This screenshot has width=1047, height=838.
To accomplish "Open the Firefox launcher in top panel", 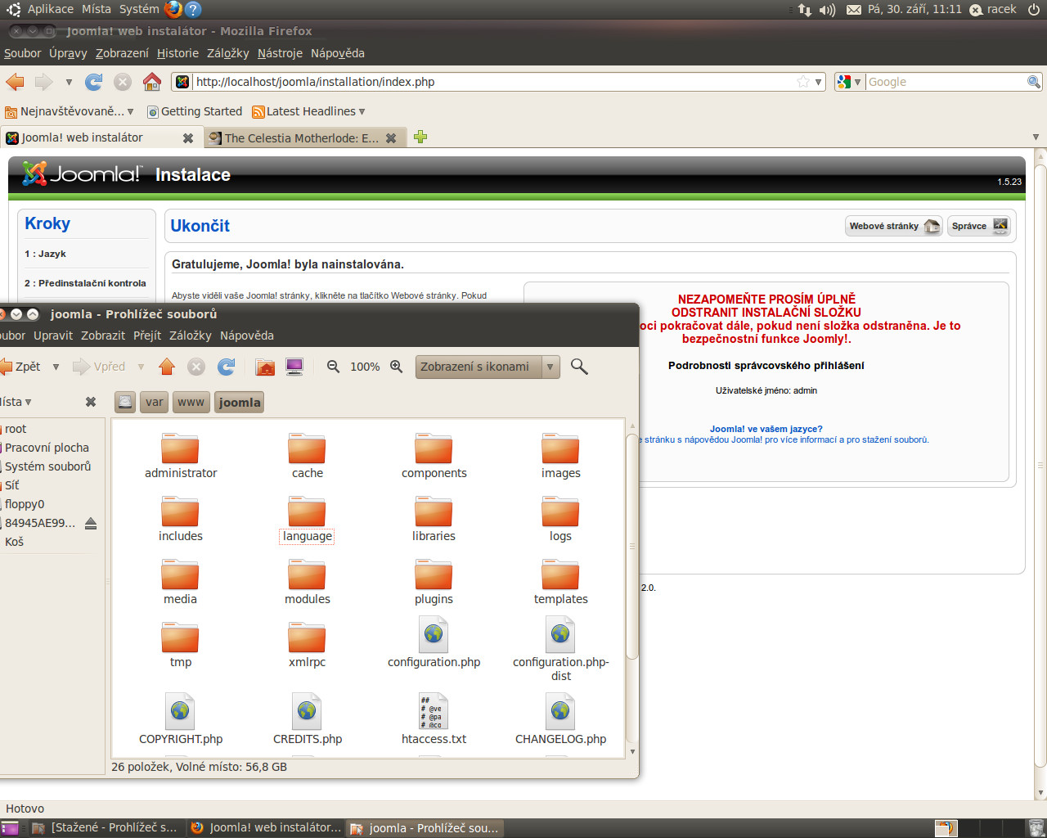I will 173,10.
